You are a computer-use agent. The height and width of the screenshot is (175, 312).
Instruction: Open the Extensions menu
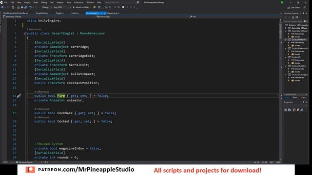pyautogui.click(x=78, y=2)
